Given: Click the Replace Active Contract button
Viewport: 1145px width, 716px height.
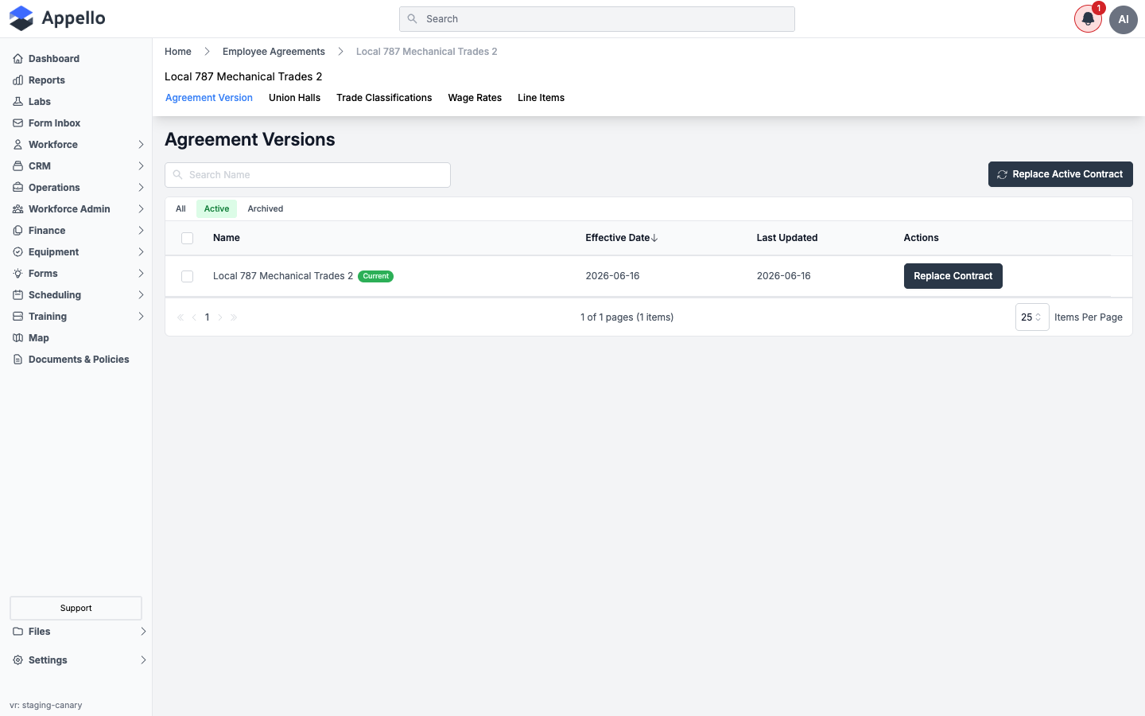Looking at the screenshot, I should (1060, 174).
